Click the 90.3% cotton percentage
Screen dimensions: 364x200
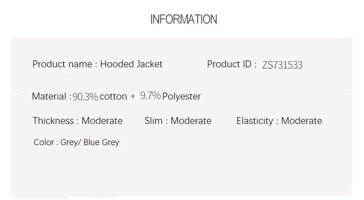85,97
